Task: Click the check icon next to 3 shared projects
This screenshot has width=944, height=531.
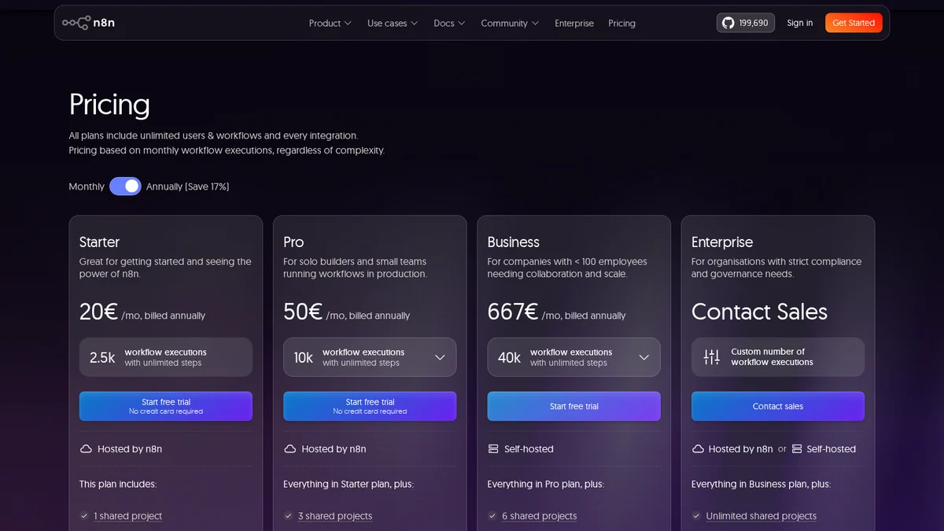Action: tap(288, 516)
